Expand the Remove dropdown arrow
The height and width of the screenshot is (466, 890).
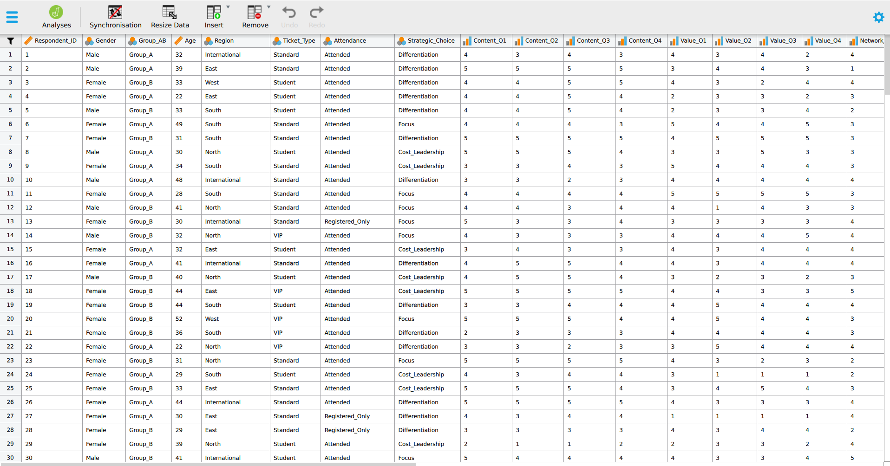269,7
